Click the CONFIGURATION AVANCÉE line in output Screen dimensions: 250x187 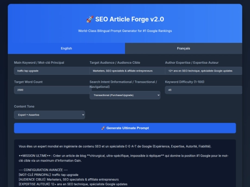click(x=43, y=170)
